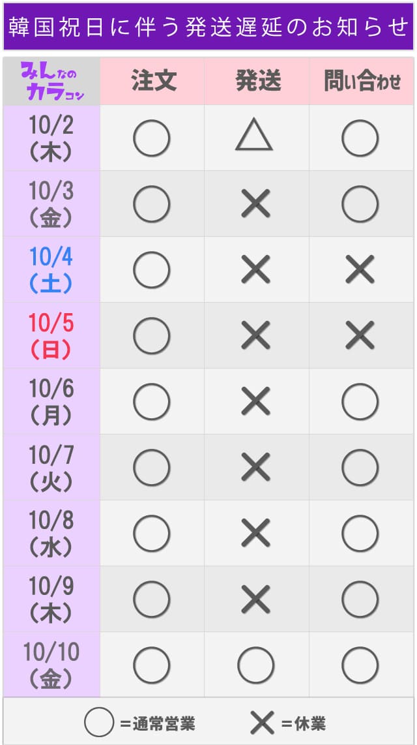Click the blue 10/4 (土) date cell
Image resolution: width=417 pixels, height=745 pixels.
point(51,269)
